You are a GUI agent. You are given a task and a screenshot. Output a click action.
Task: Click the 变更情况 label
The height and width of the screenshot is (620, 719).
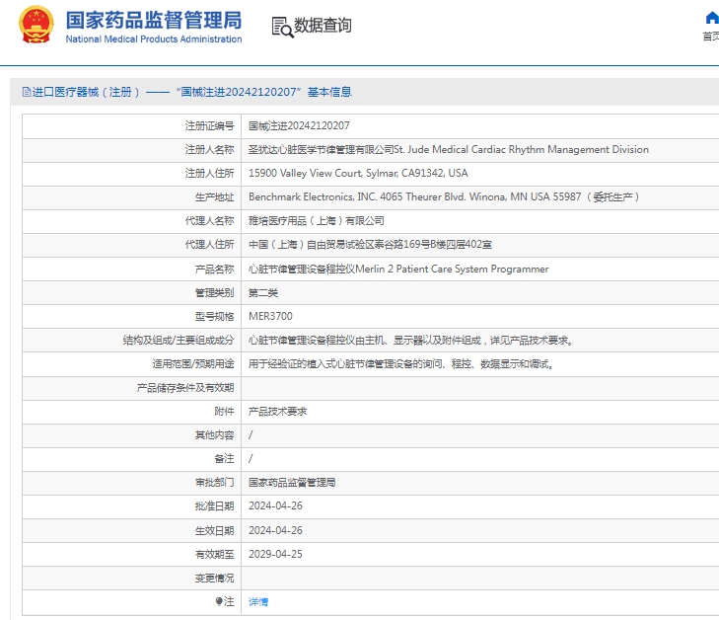click(x=215, y=578)
